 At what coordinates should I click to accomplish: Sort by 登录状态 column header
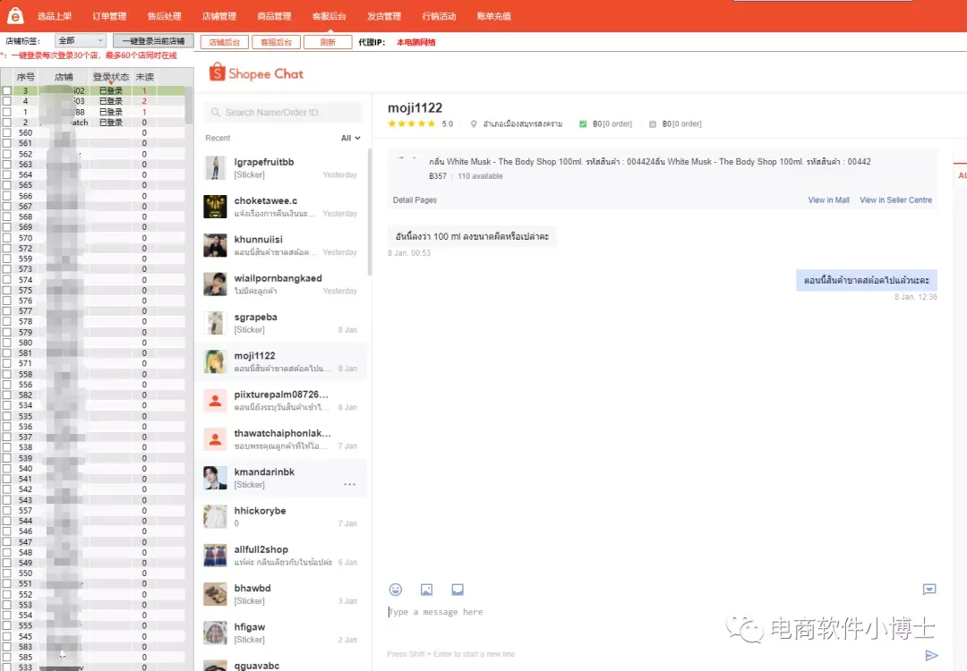[111, 77]
